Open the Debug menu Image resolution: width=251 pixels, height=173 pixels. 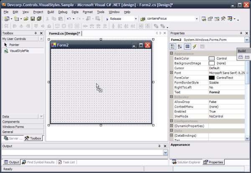63,12
